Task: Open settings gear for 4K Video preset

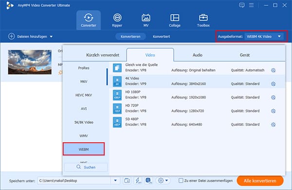Action: coord(273,84)
